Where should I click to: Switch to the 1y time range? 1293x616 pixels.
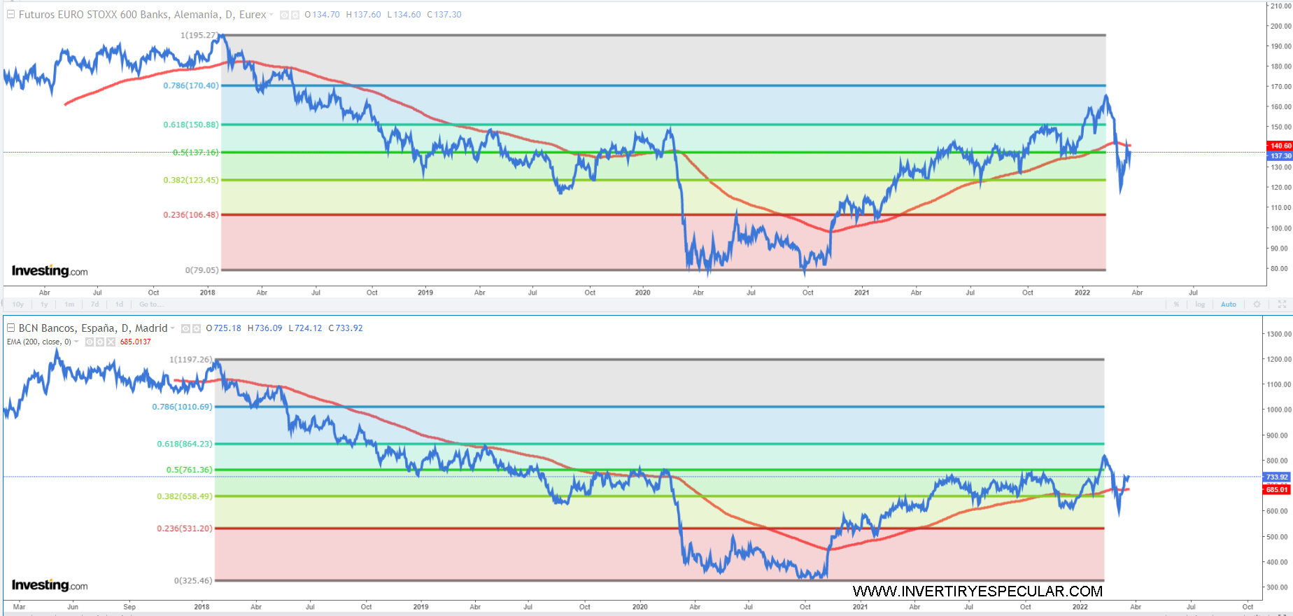(x=44, y=304)
